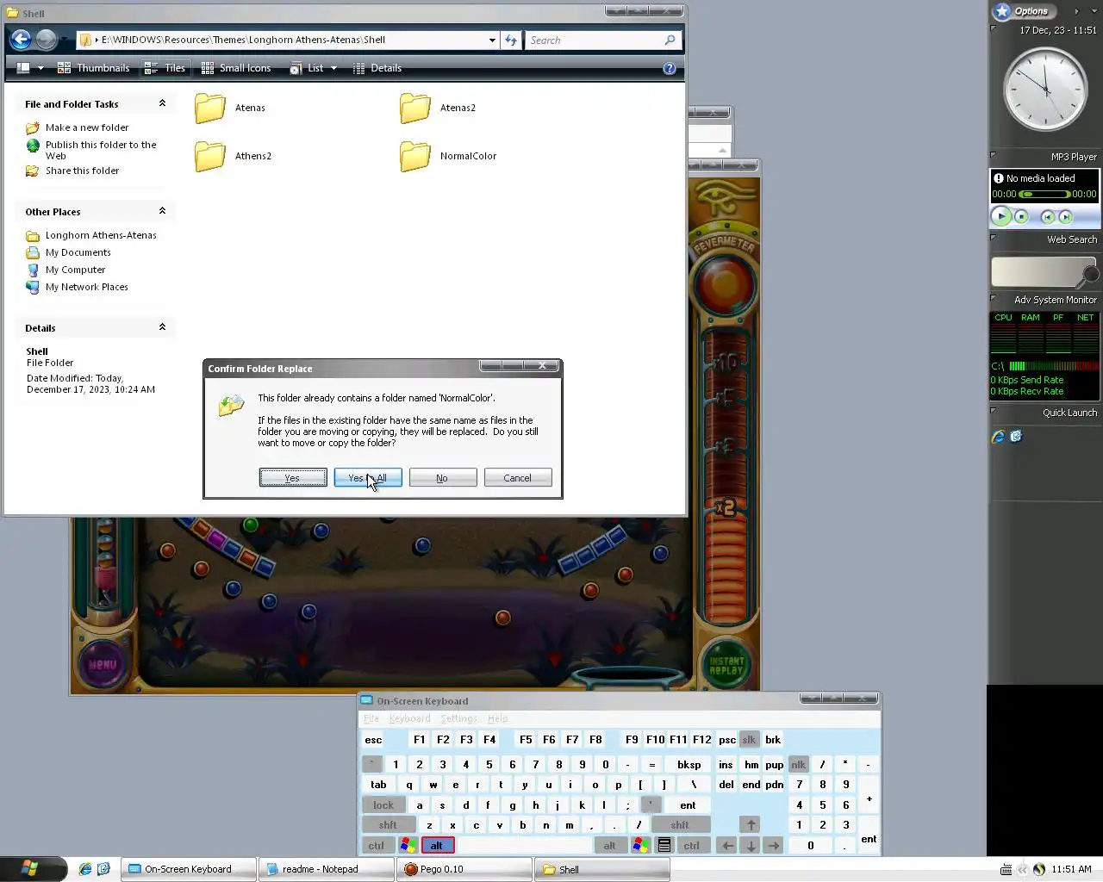This screenshot has width=1103, height=882.
Task: Click the Play button in MP3 Player
Action: 1000,217
